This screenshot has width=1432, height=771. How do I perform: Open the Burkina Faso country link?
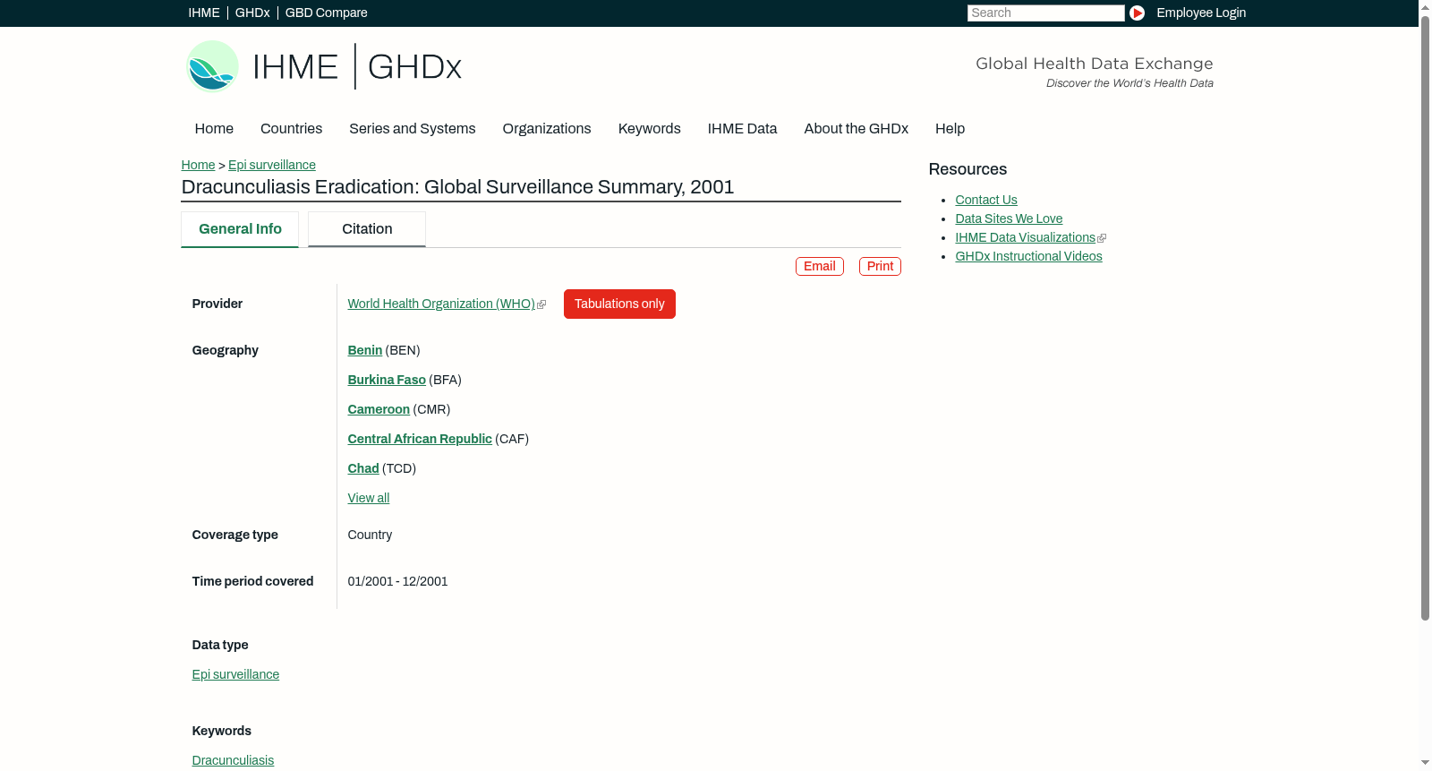pyautogui.click(x=387, y=380)
